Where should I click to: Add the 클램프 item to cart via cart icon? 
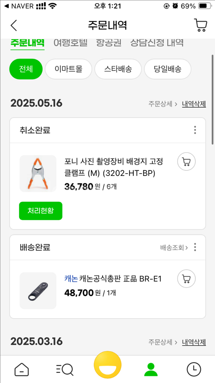186,162
